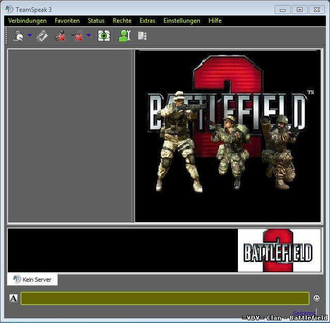The image size is (330, 323).
Task: Close the TeamSpeak 3 window
Action: (x=317, y=10)
